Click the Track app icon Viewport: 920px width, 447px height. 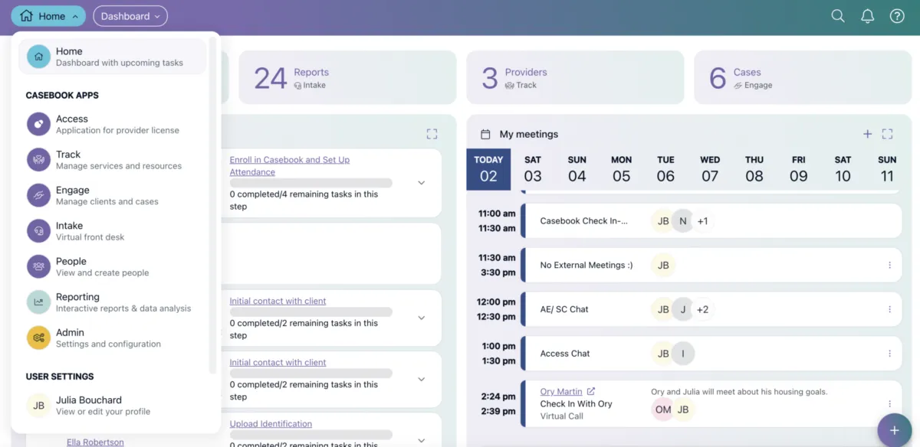pyautogui.click(x=38, y=160)
